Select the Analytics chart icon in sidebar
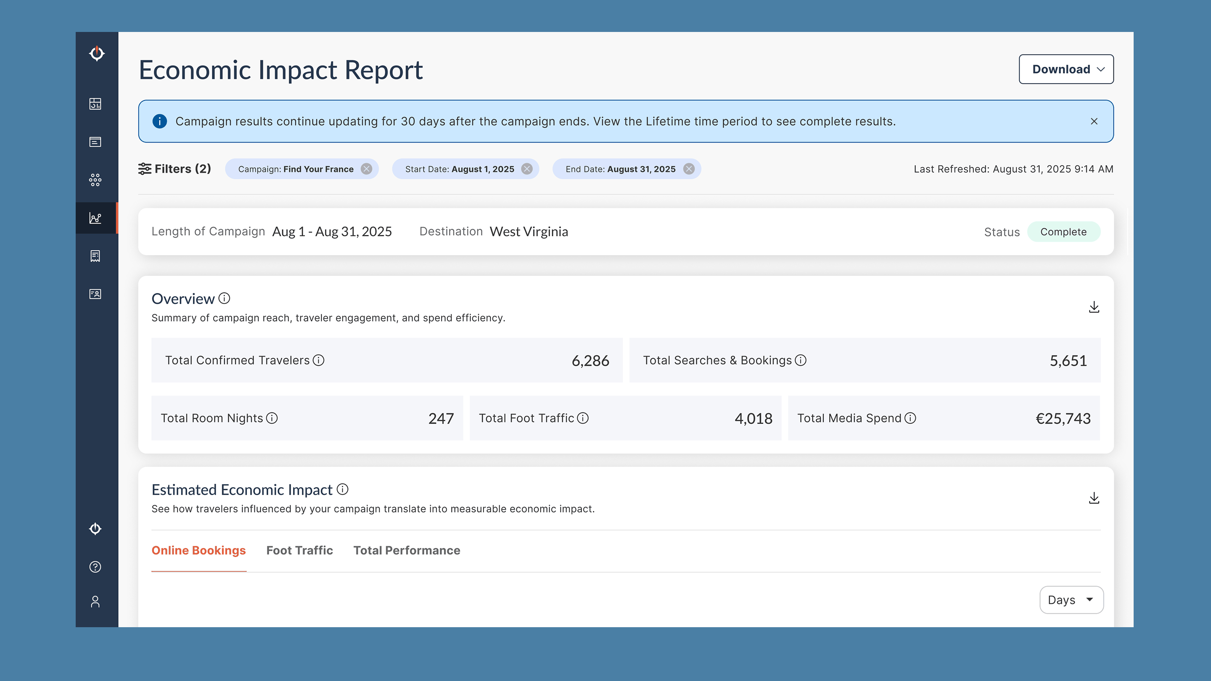The width and height of the screenshot is (1211, 681). click(x=96, y=218)
